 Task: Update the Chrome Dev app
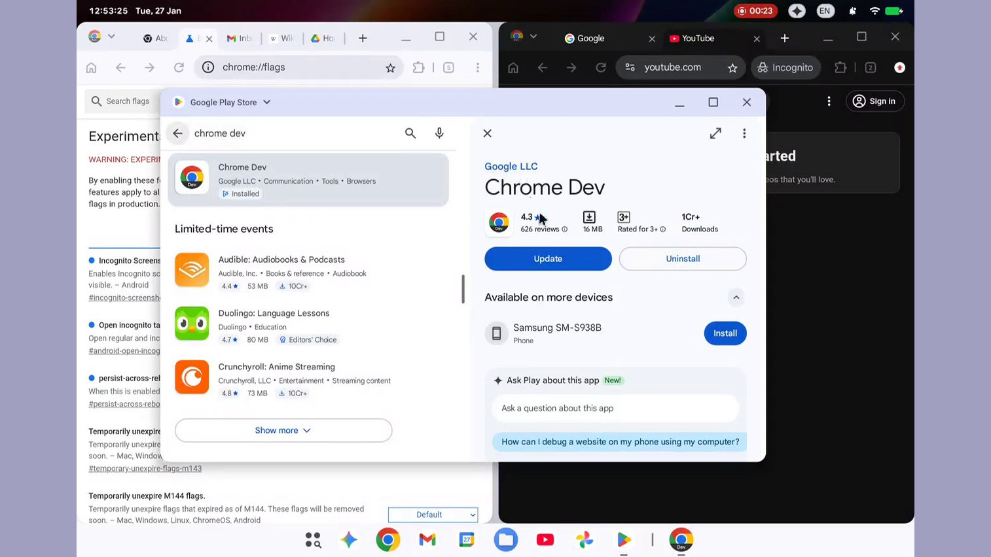547,258
